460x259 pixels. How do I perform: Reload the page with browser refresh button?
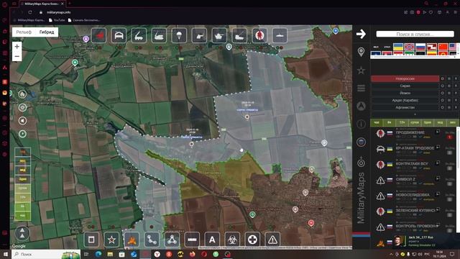30,12
